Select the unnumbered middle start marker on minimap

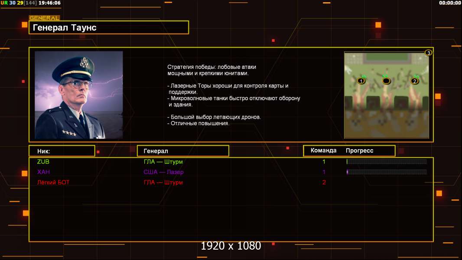click(x=386, y=81)
